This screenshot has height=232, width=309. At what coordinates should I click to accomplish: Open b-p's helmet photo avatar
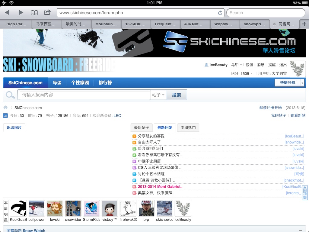tap(146, 208)
